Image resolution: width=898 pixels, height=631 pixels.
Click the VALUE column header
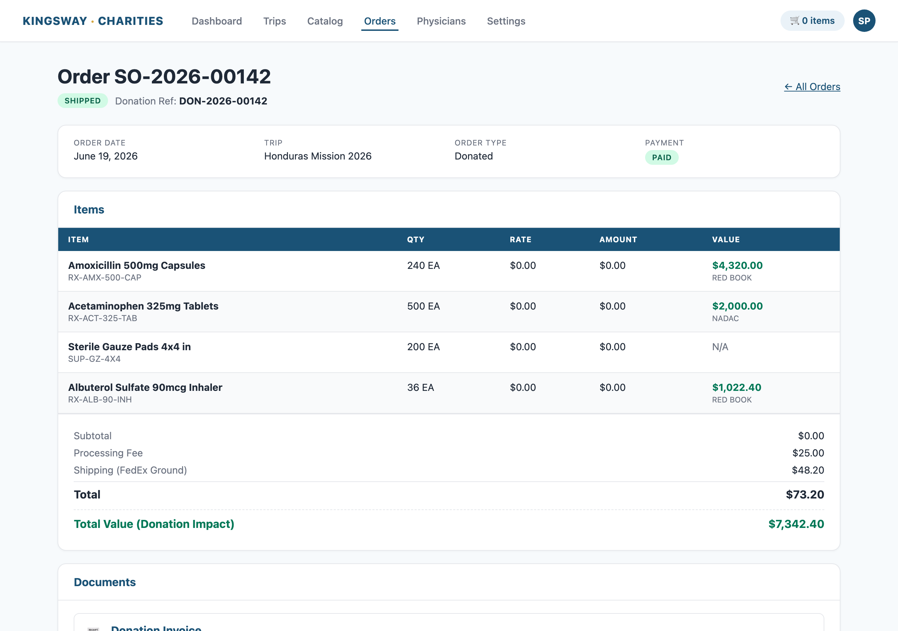[x=725, y=240]
